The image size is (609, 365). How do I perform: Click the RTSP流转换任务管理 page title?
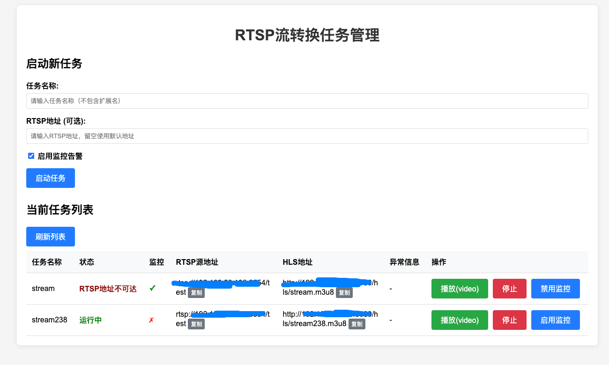[307, 35]
